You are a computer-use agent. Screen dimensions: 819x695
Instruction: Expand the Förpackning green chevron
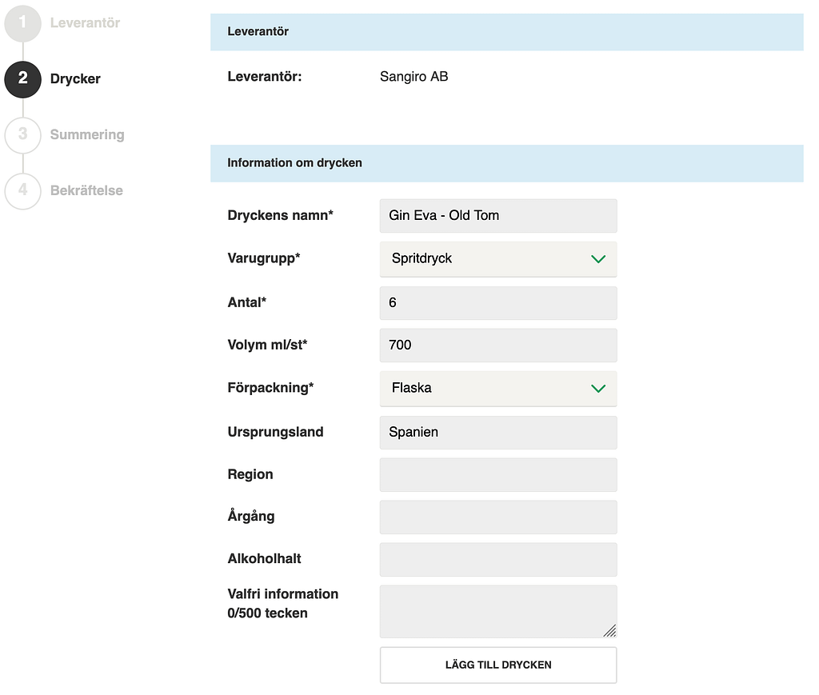[x=598, y=389]
